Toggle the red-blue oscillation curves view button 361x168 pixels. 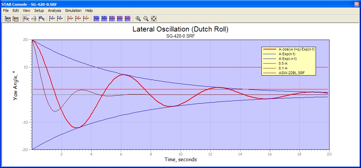coord(26,19)
